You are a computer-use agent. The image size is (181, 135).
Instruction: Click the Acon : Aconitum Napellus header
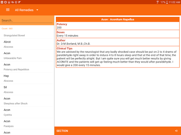tap(118, 19)
